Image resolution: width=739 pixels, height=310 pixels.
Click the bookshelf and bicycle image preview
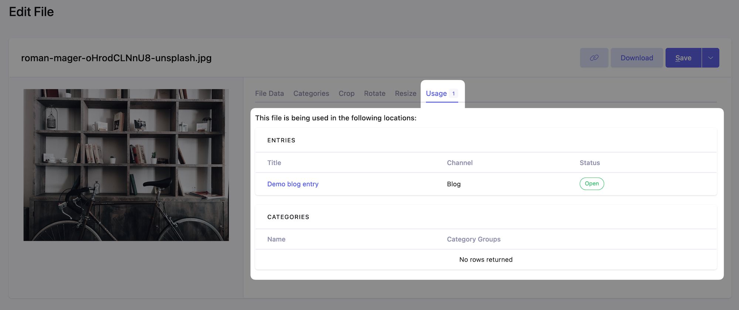(x=126, y=165)
